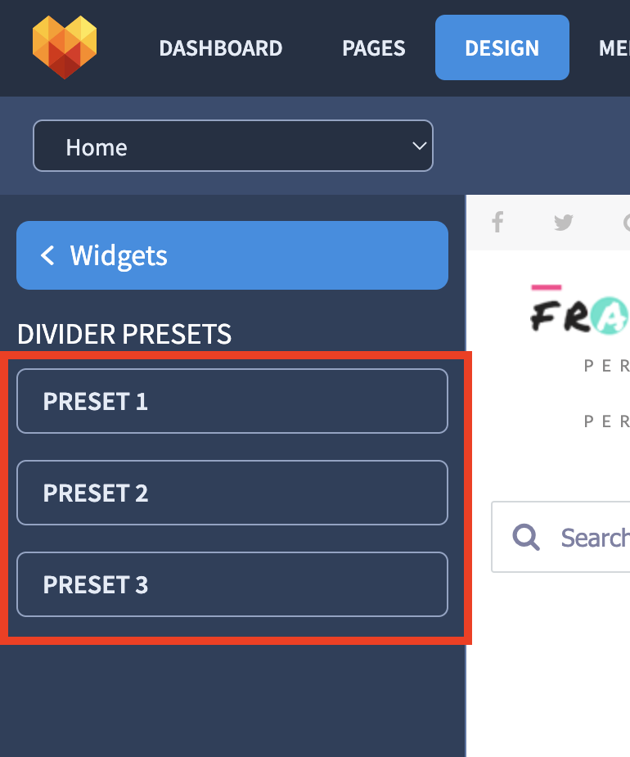
Task: Choose divider Preset 3
Action: (x=232, y=584)
